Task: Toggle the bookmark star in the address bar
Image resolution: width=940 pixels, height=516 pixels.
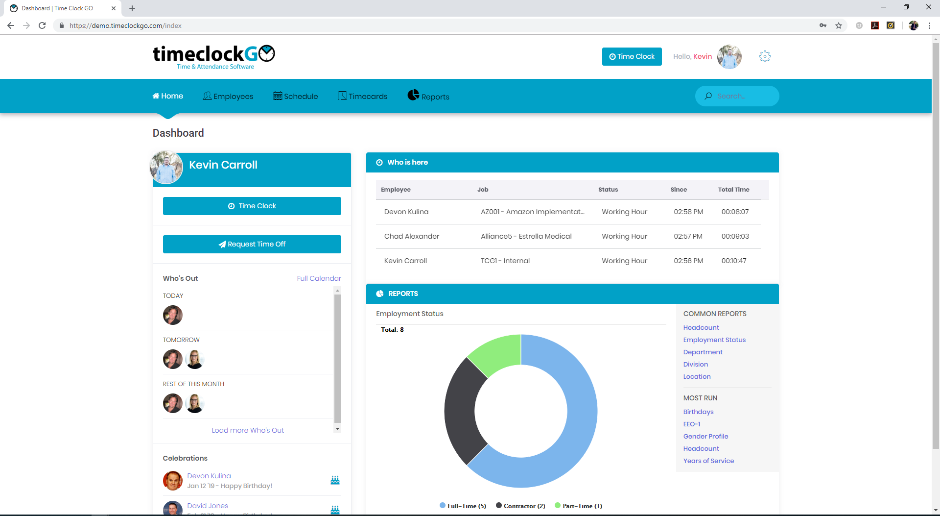Action: coord(839,25)
